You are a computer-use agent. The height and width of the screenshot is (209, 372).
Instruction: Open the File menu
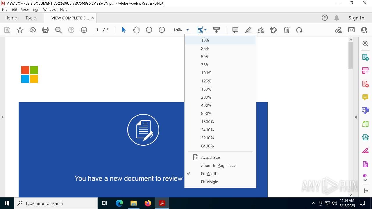pyautogui.click(x=5, y=10)
